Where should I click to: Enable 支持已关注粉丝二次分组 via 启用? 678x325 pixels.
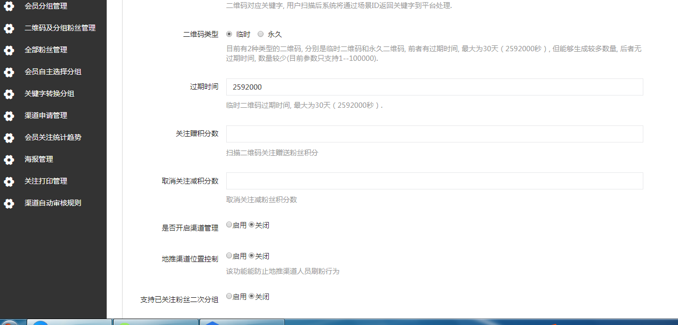point(229,296)
